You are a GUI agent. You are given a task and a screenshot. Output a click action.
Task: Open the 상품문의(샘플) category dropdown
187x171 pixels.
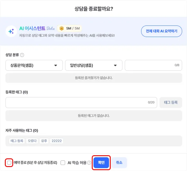pyautogui.click(x=34, y=65)
